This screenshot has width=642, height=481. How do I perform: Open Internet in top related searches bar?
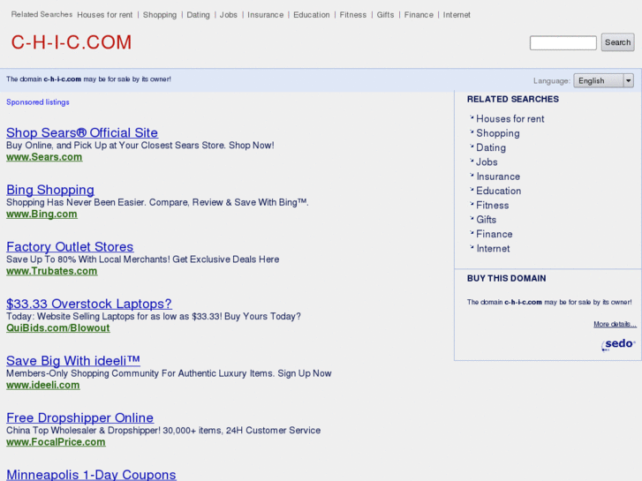click(x=457, y=15)
